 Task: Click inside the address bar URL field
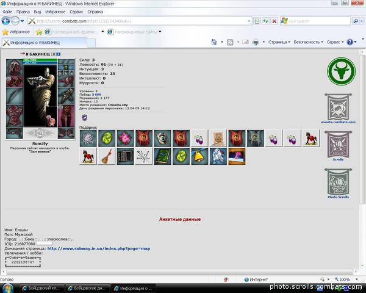[x=142, y=21]
